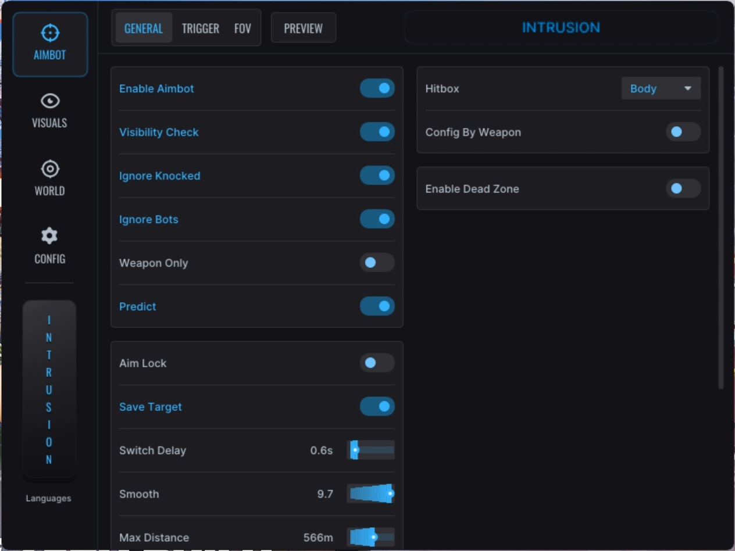The height and width of the screenshot is (551, 735).
Task: Turn on Enable Dead Zone
Action: point(683,189)
